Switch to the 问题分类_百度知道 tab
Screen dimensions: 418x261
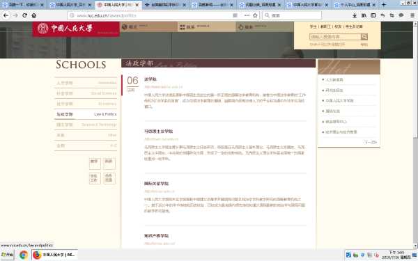click(260, 5)
